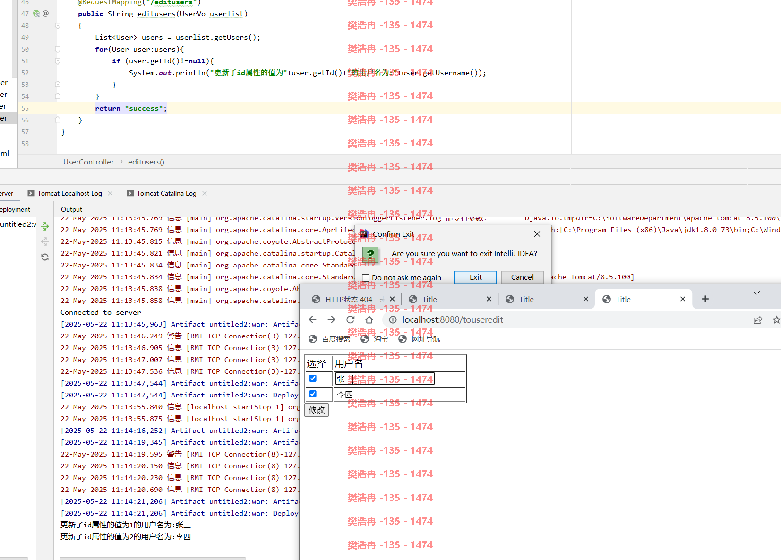Click the 选择 table header cell
Screen dimensions: 781x560
319,363
